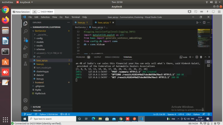Open the editor More Actions ellipsis

coord(208,22)
